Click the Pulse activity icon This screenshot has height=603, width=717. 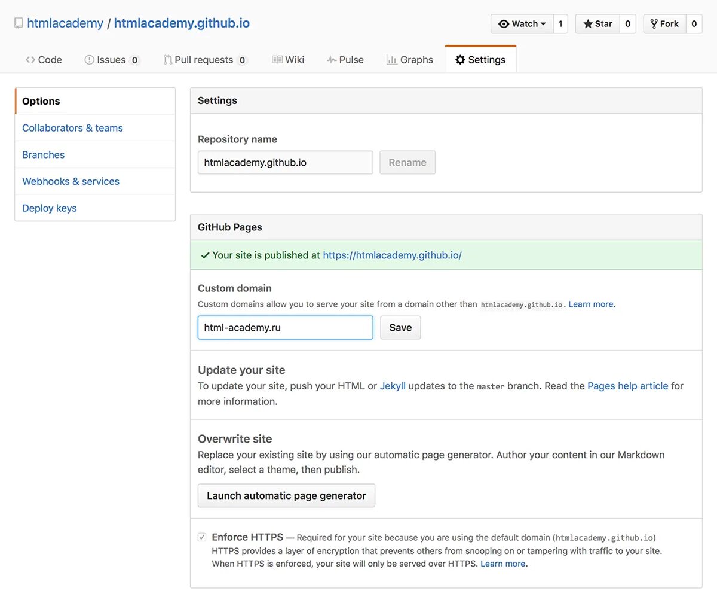(x=332, y=60)
